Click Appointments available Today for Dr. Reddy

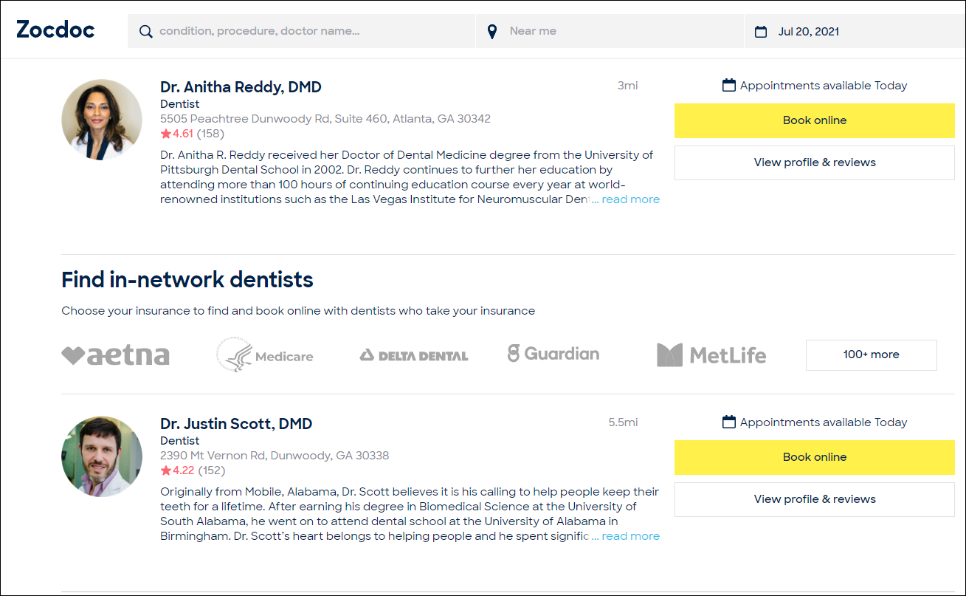pos(824,86)
